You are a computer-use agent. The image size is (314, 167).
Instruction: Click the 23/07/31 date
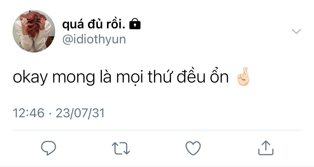tap(80, 113)
